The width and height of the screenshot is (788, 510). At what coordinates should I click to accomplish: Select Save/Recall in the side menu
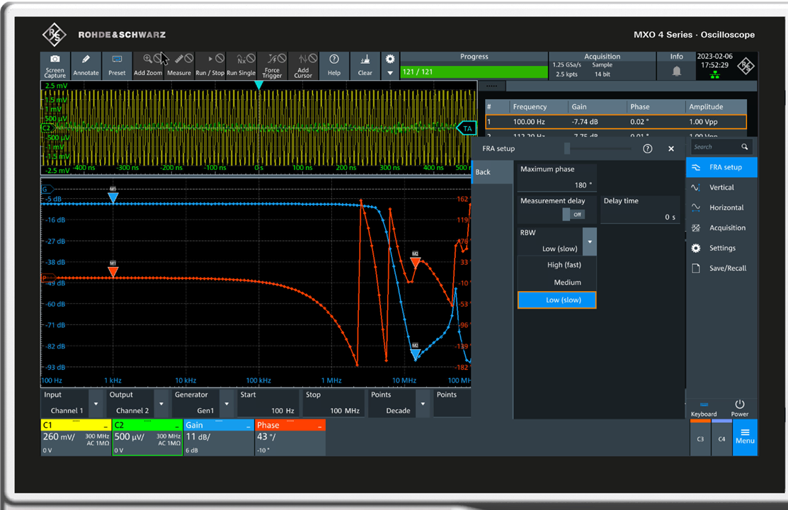(727, 268)
